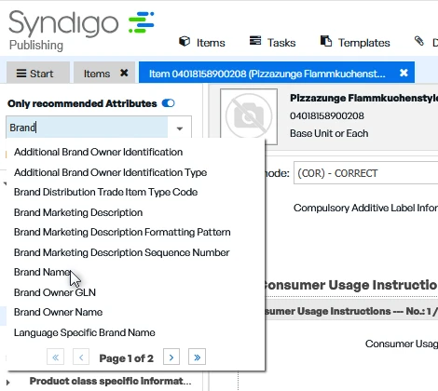Click into the Brand search field
438x391 pixels.
[x=87, y=128]
